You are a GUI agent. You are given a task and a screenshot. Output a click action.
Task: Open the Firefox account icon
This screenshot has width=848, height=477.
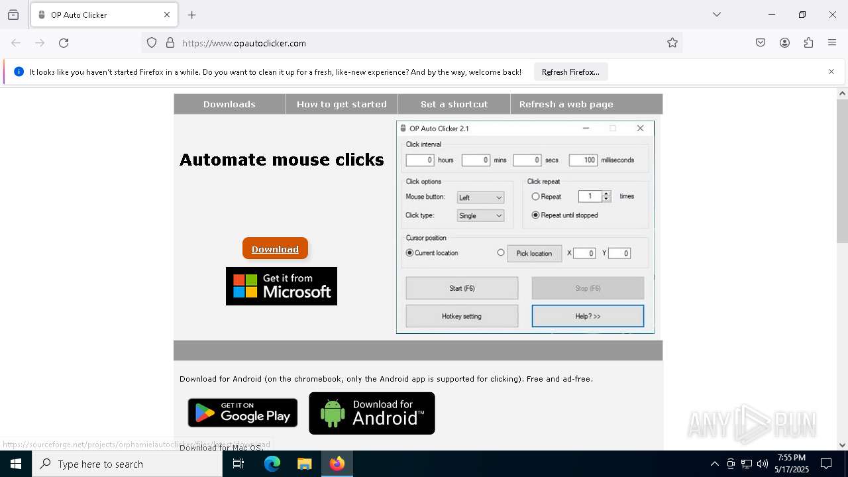(784, 43)
